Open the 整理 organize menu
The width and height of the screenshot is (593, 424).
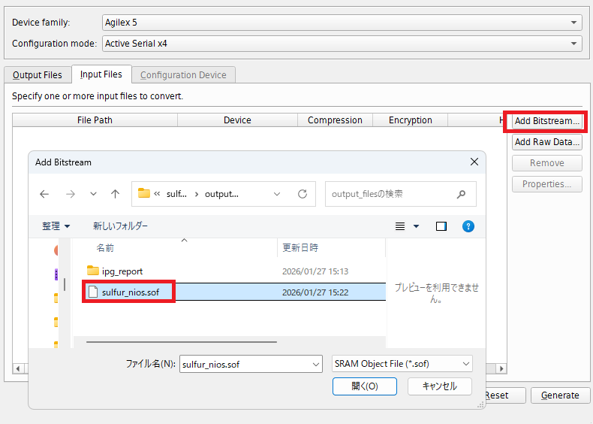[56, 226]
